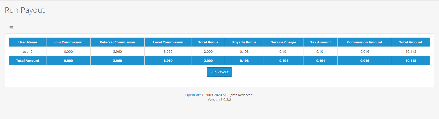Choose the Total Bonus column header

point(208,42)
